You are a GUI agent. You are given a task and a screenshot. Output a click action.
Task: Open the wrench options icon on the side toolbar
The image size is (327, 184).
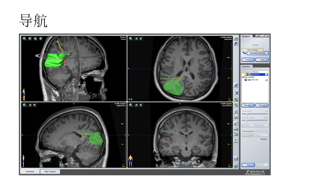point(236,43)
